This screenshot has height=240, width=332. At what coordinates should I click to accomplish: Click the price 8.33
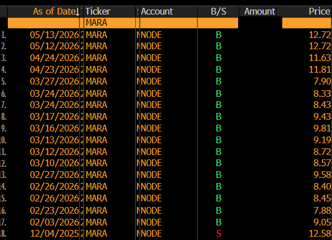[x=322, y=93]
